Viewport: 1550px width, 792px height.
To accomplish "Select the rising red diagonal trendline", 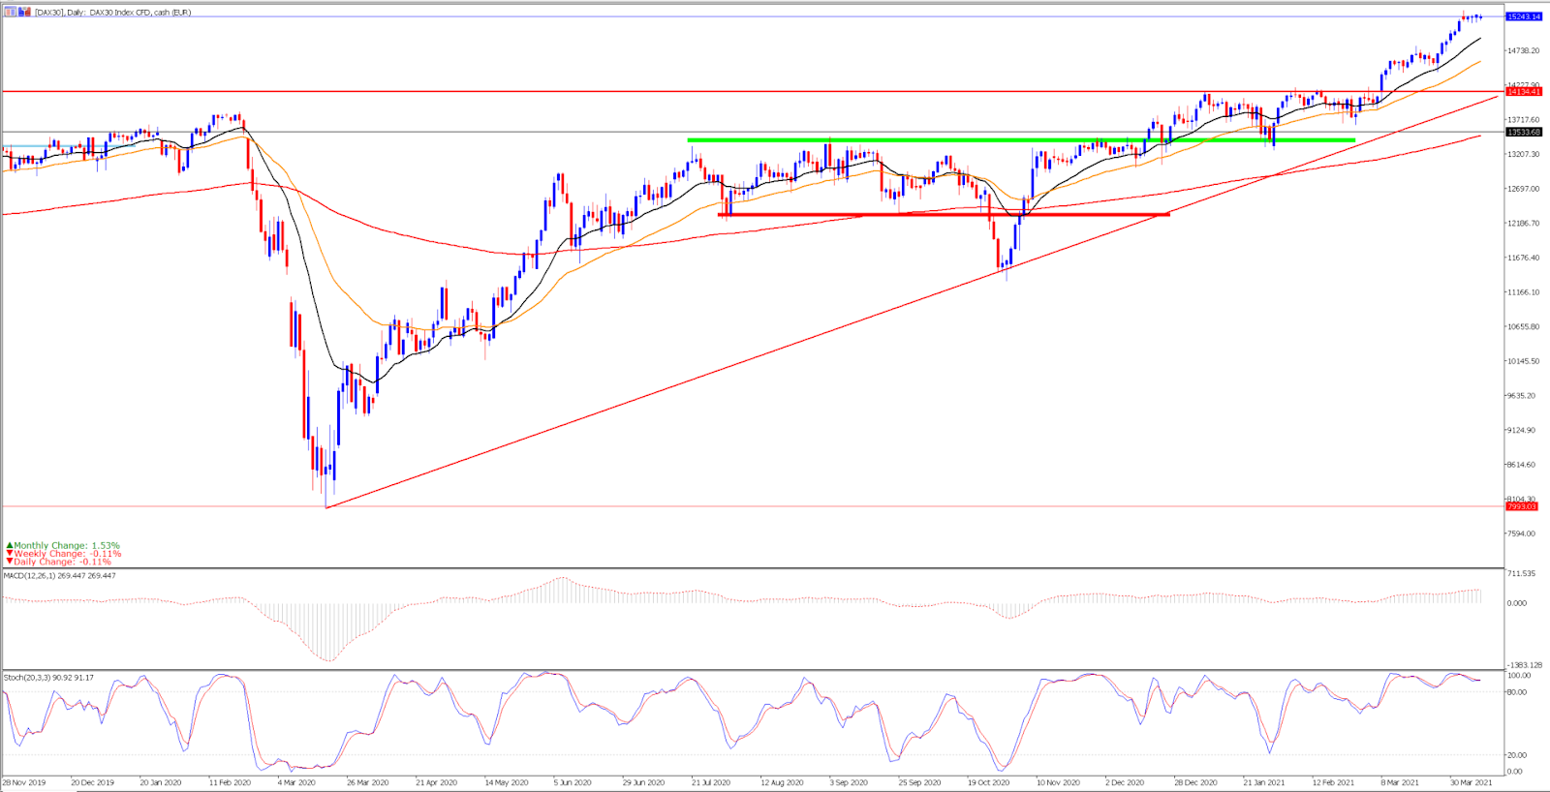I will pyautogui.click(x=913, y=302).
